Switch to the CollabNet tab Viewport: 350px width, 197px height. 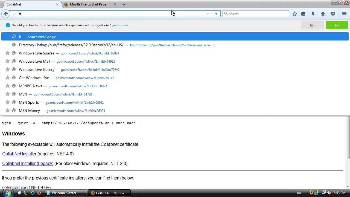point(31,4)
